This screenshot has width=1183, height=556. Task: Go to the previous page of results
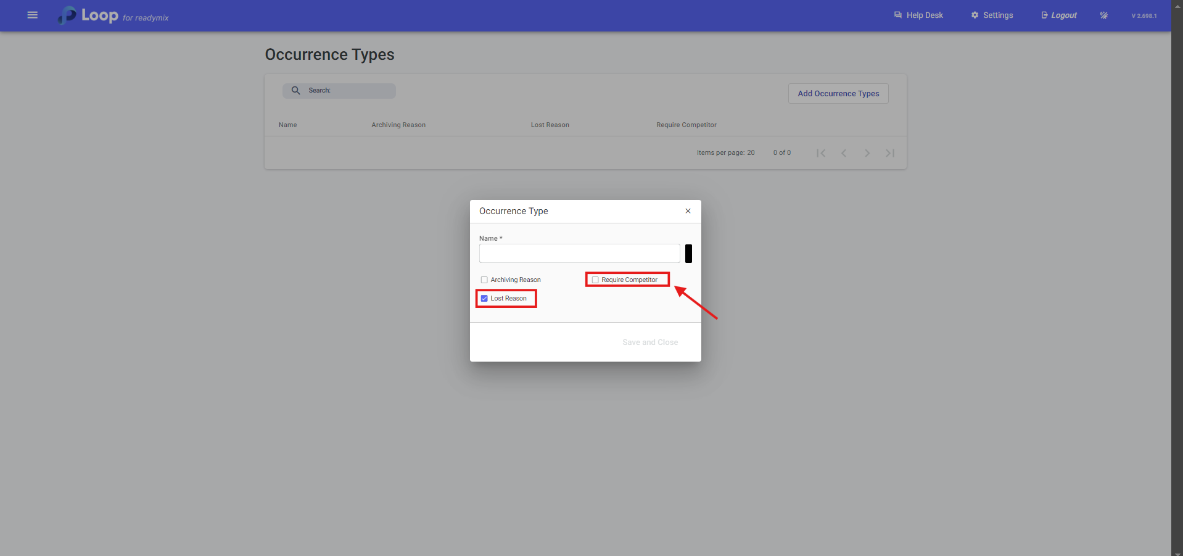(844, 153)
